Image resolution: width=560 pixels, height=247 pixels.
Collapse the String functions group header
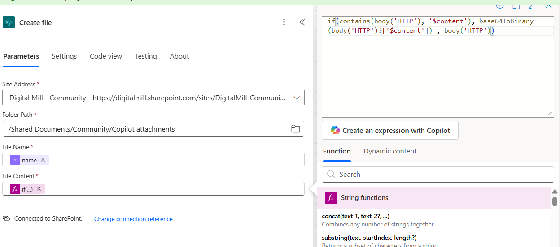click(x=433, y=197)
